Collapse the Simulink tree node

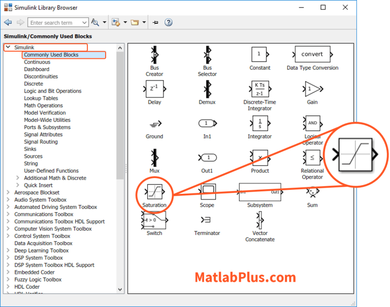(x=8, y=47)
